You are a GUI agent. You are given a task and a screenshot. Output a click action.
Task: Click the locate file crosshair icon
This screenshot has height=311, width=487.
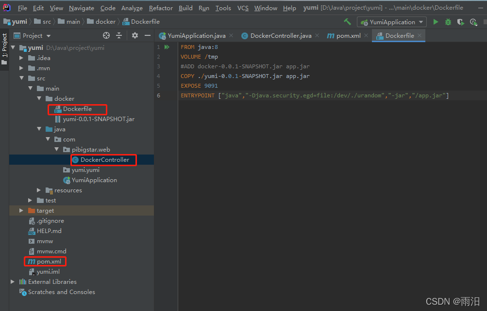tap(106, 36)
